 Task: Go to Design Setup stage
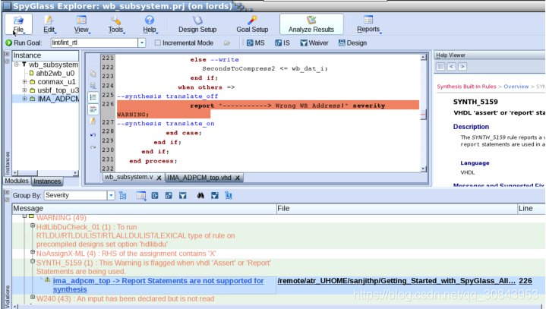point(197,24)
